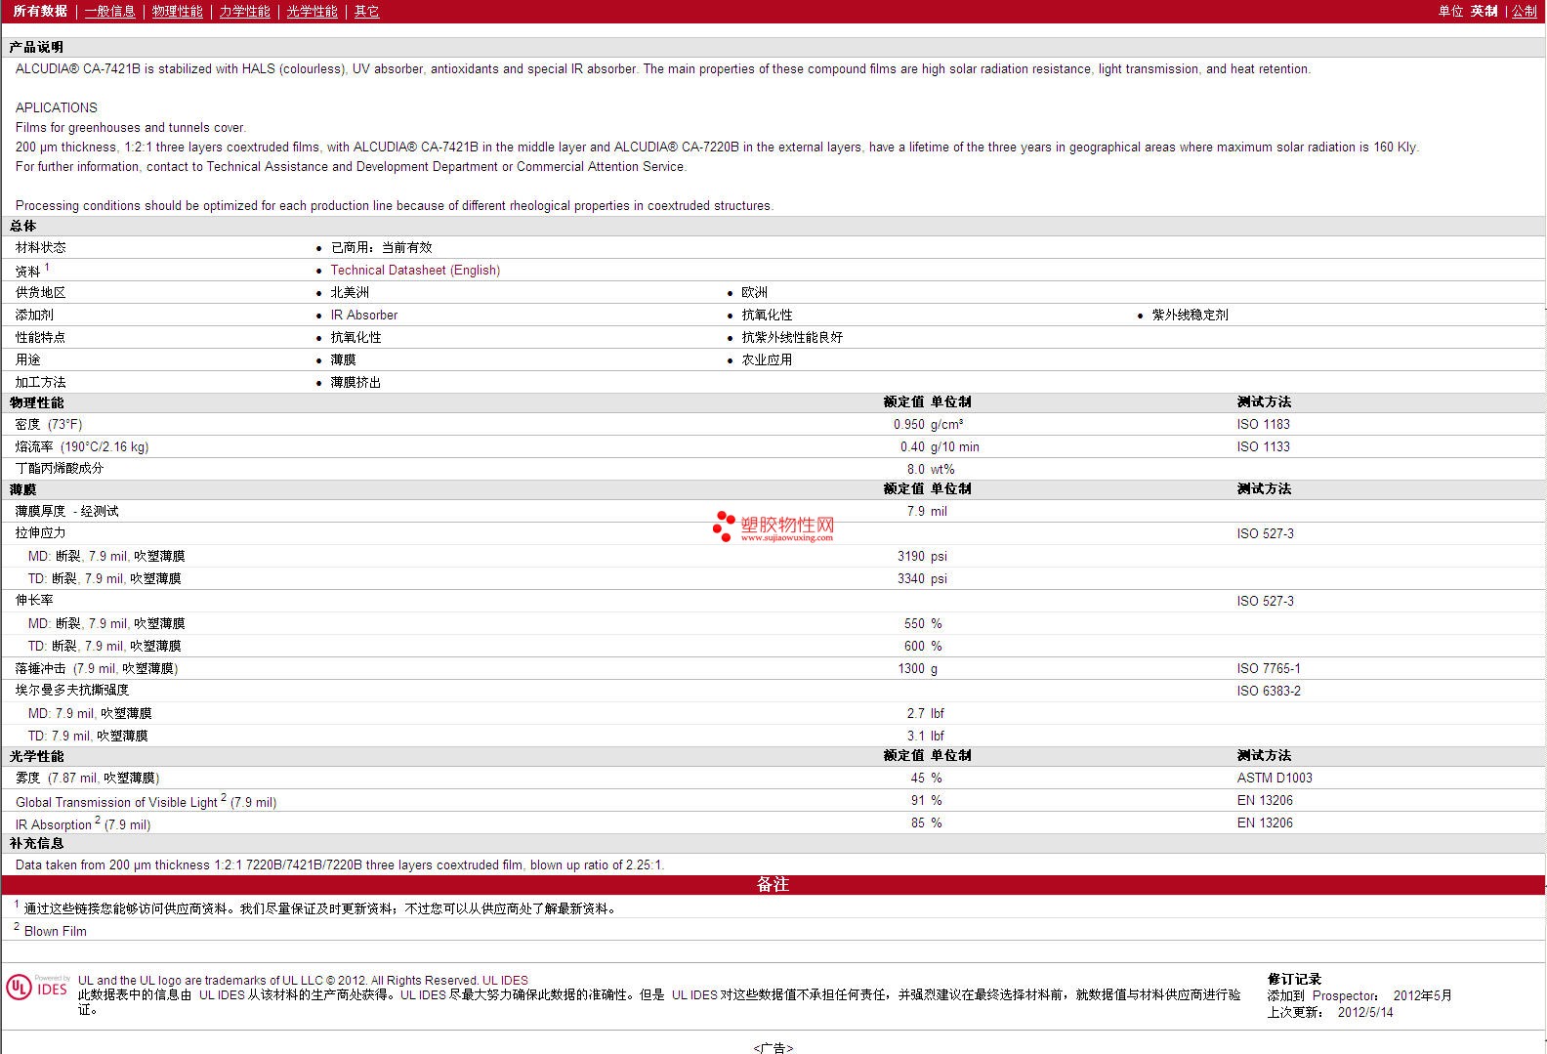1547x1054 pixels.
Task: Switch to the 力学性能 tab
Action: click(x=244, y=12)
